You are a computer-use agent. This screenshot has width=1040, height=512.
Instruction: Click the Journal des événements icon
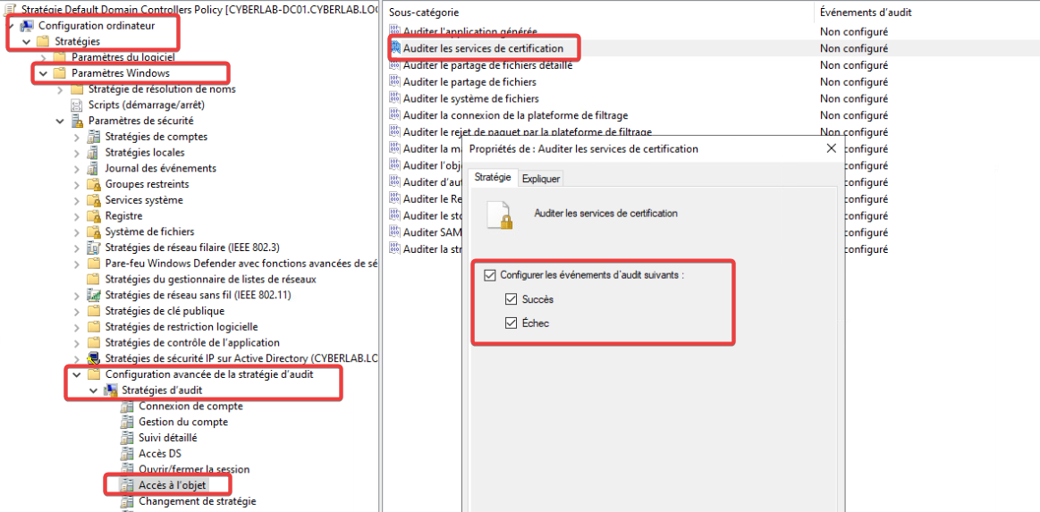[x=94, y=168]
